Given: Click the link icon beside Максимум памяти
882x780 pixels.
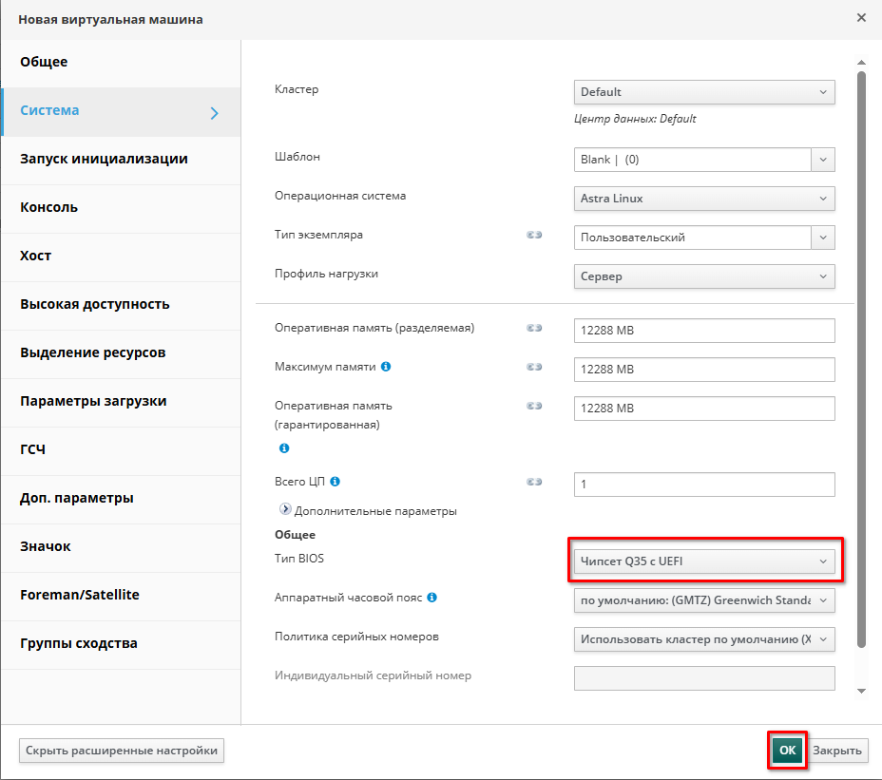Looking at the screenshot, I should coord(533,367).
